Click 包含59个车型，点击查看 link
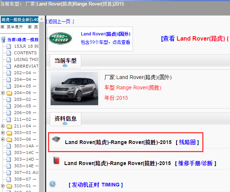The width and height of the screenshot is (230, 192). tap(105, 42)
